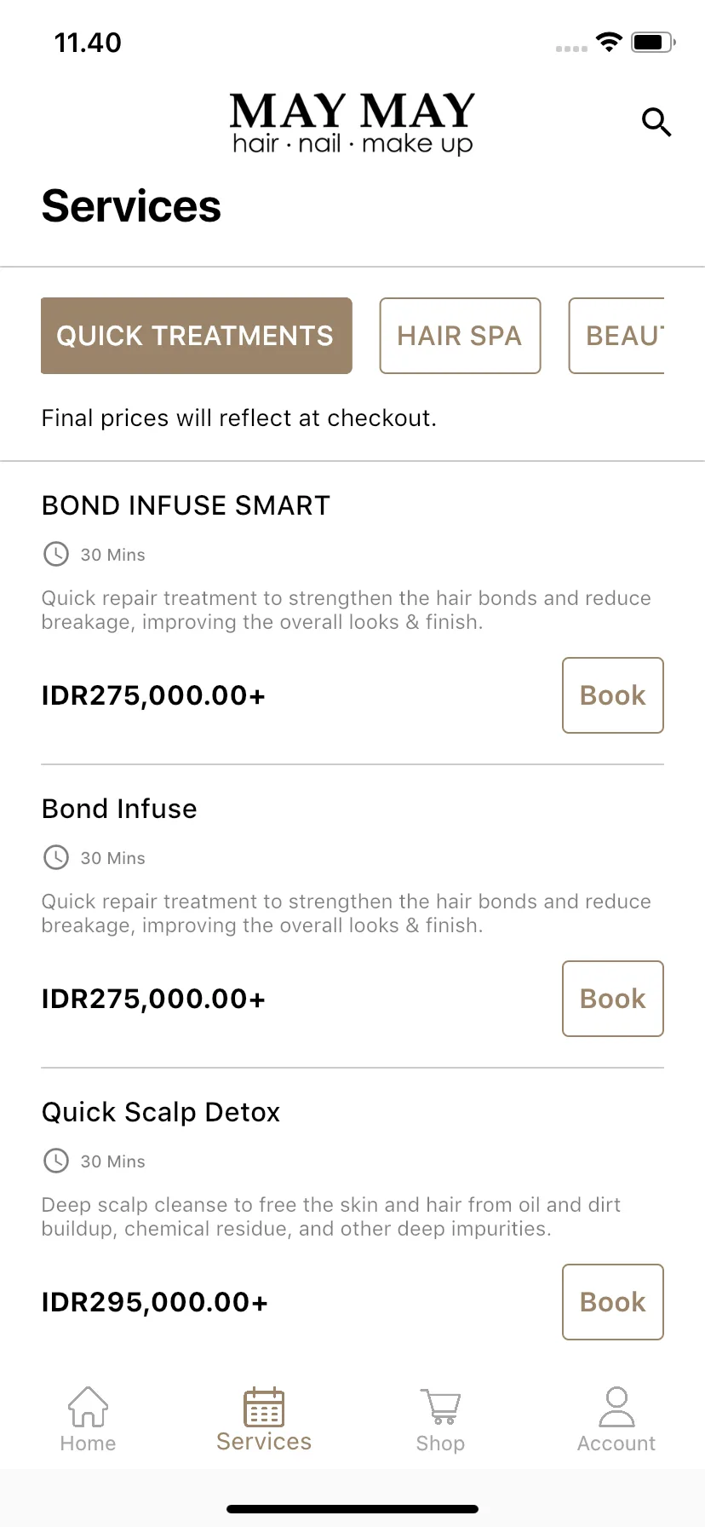Book the Quick Scalp Detox treatment
The height and width of the screenshot is (1527, 705).
pyautogui.click(x=613, y=1302)
